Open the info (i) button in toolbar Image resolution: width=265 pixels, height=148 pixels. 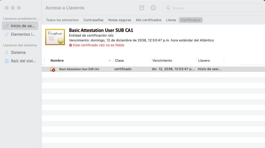coord(153,8)
